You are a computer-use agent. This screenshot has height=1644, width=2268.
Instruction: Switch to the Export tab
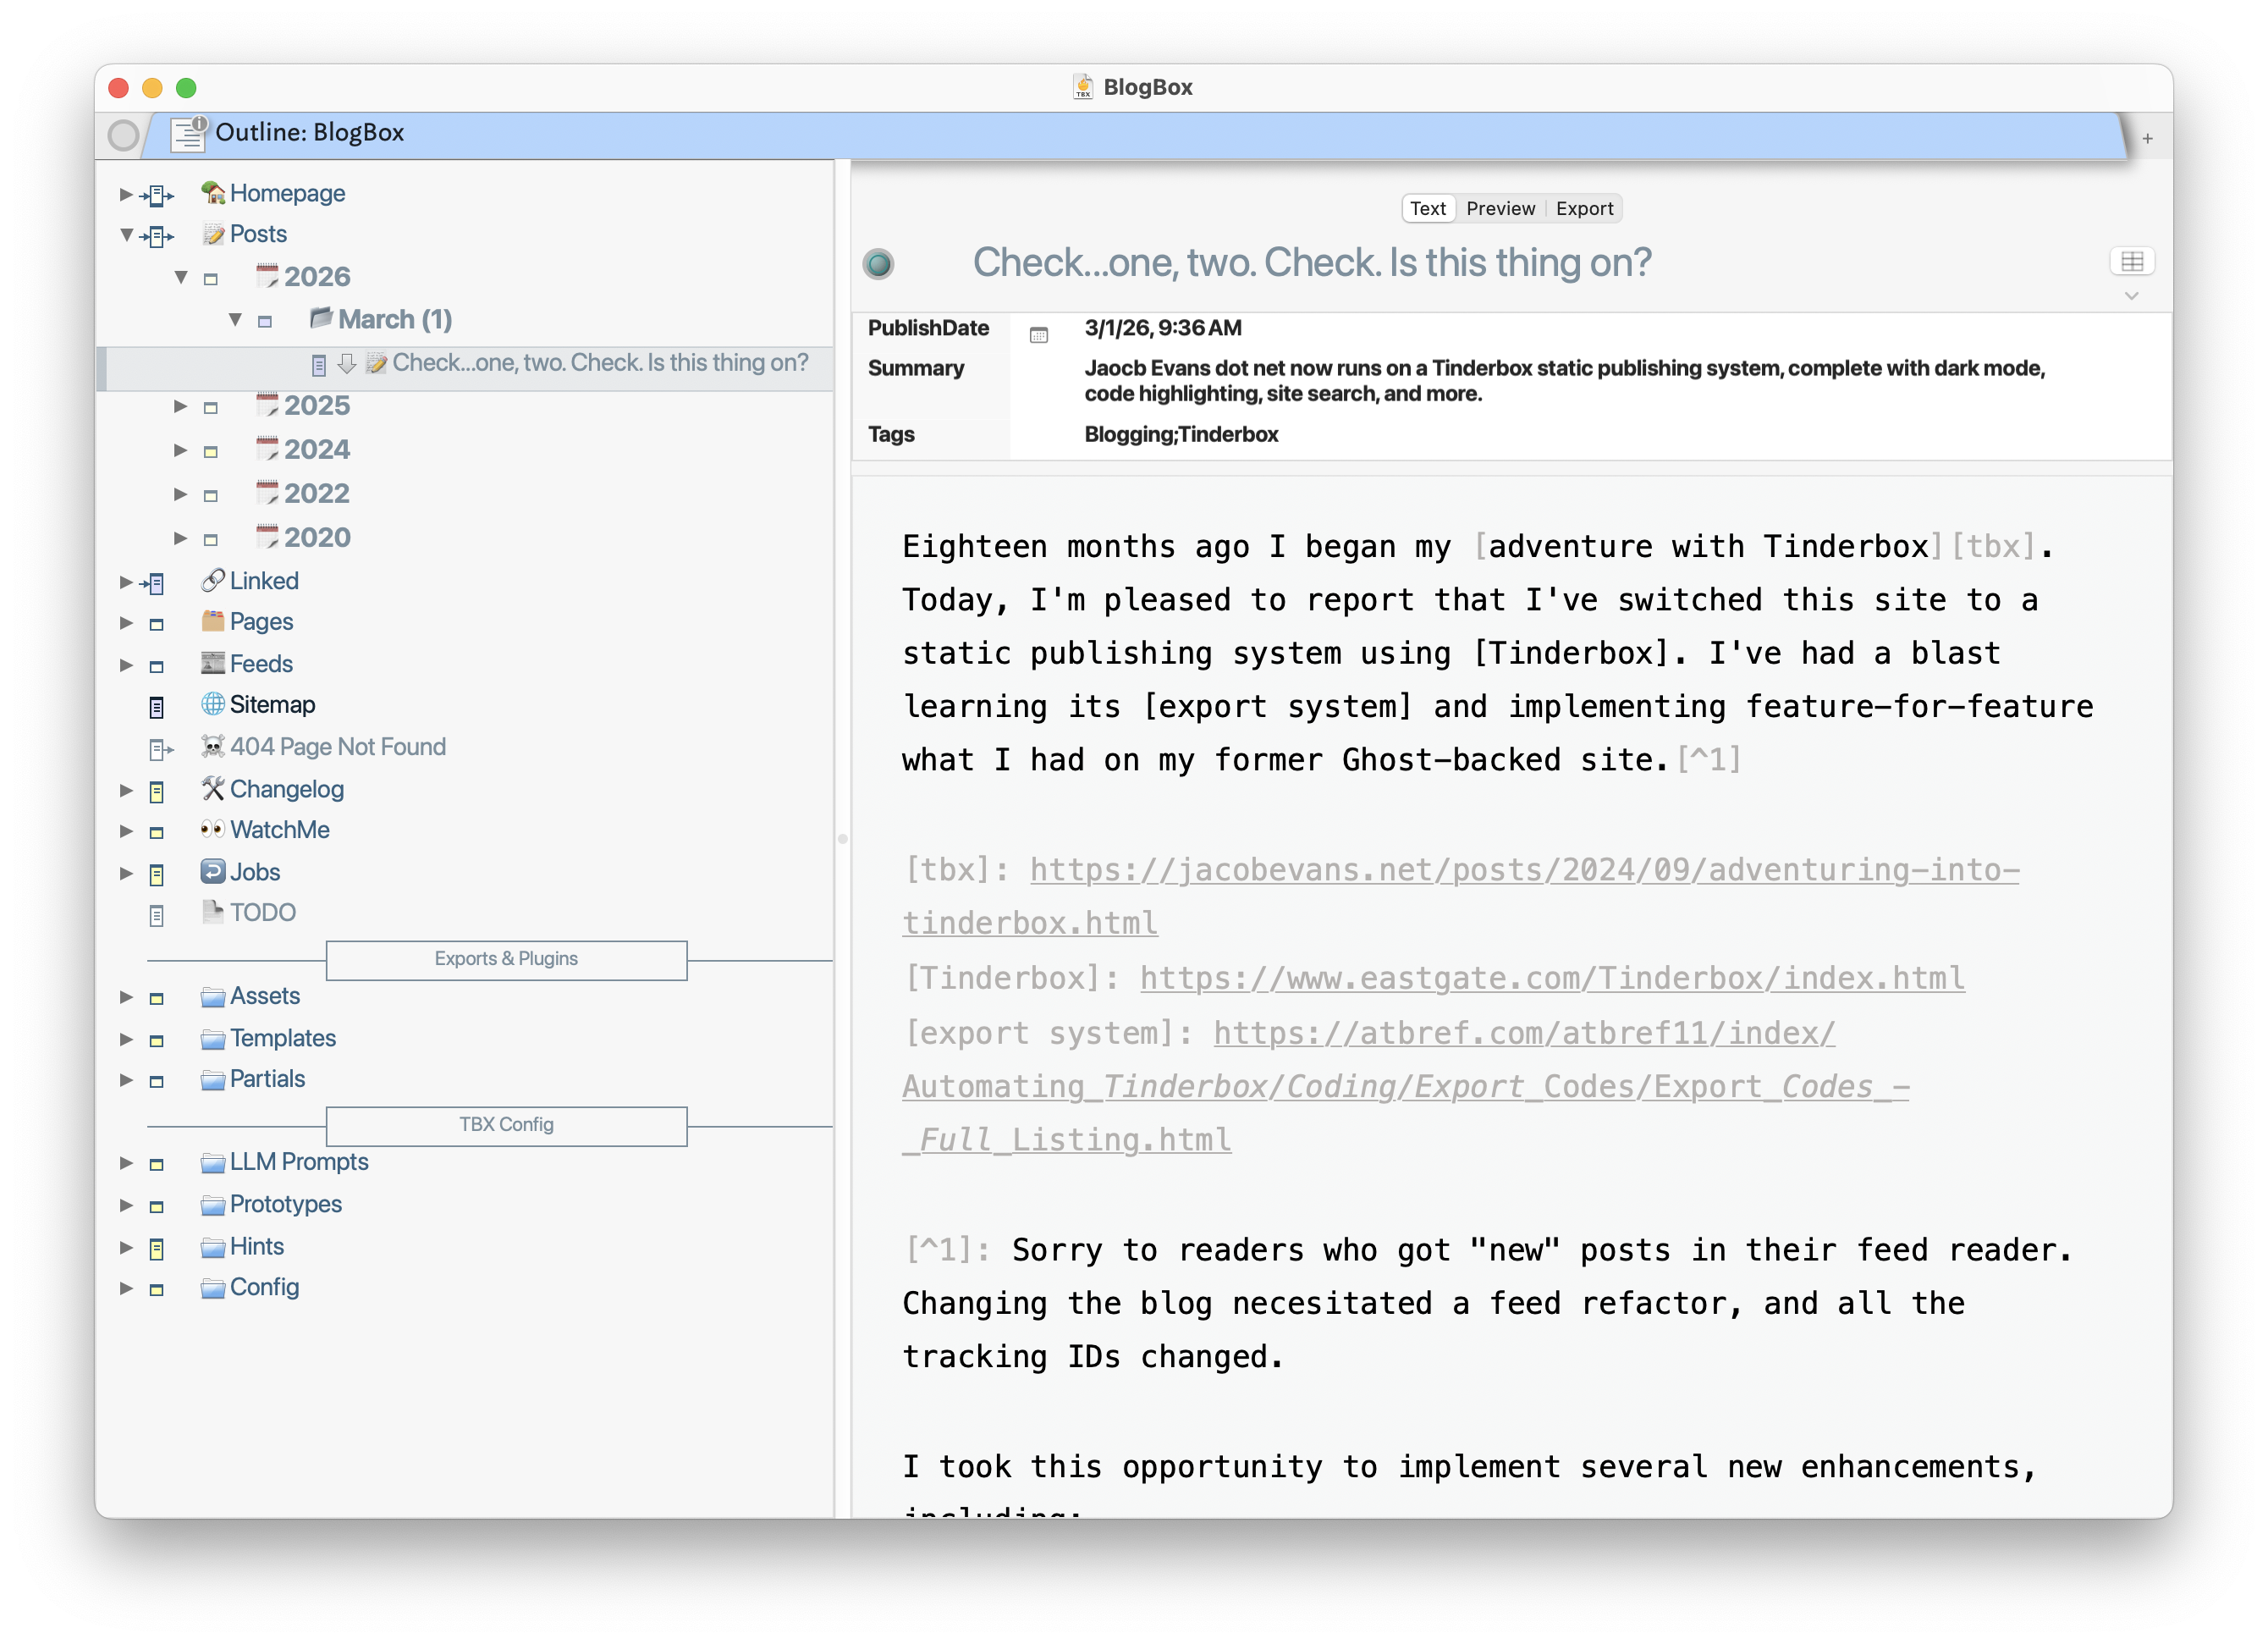coord(1583,208)
